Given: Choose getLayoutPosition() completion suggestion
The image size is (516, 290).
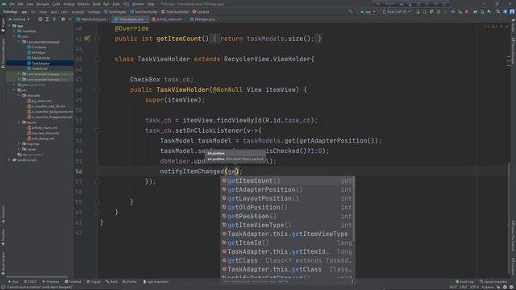Looking at the screenshot, I should [287, 198].
